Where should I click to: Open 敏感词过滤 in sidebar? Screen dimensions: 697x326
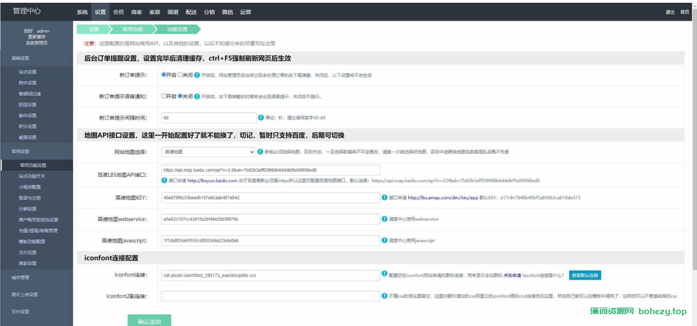[30, 94]
